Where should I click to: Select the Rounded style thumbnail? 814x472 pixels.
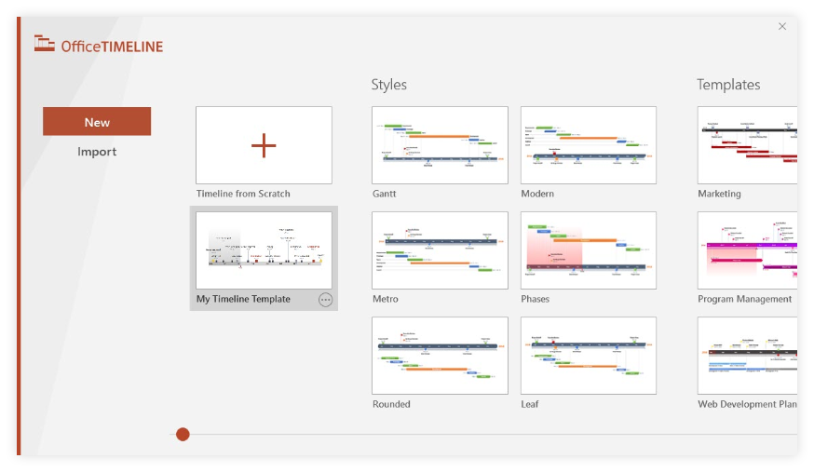click(x=440, y=356)
